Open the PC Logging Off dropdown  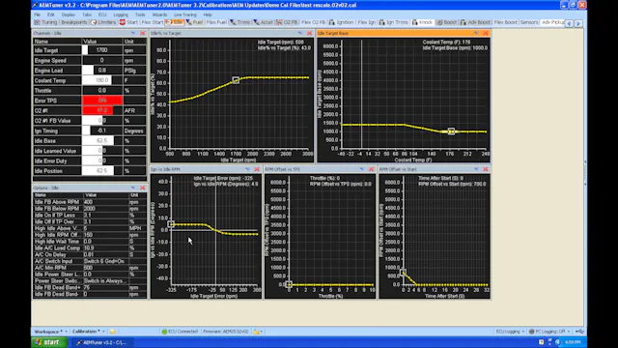point(549,332)
